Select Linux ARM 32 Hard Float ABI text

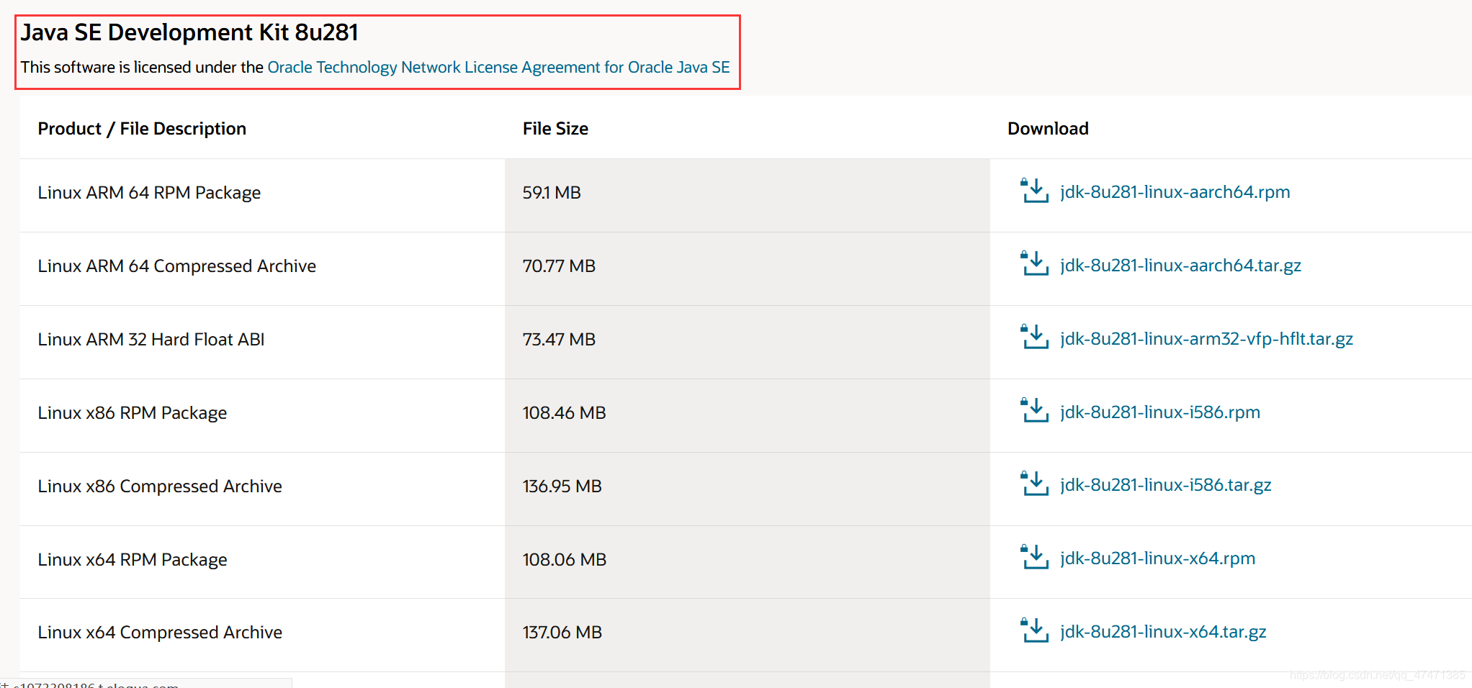coord(151,340)
